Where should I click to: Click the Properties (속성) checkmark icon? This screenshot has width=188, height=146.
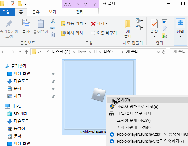154,23
